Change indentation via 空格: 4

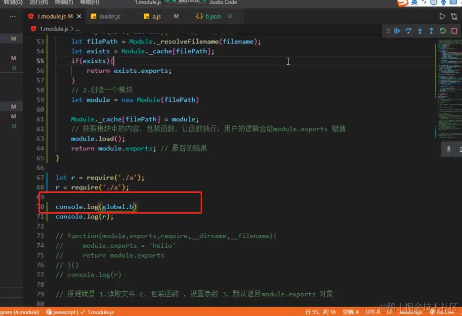(350, 312)
